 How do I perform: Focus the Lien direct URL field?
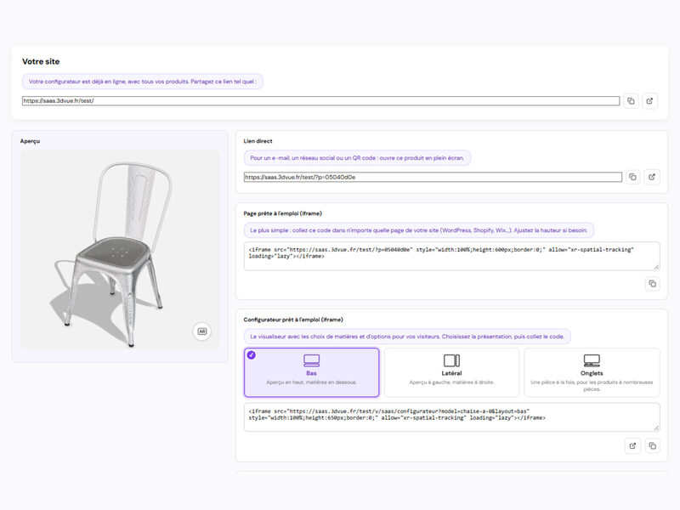[x=433, y=177]
